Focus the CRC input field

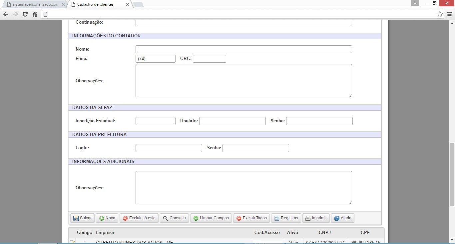tap(209, 59)
